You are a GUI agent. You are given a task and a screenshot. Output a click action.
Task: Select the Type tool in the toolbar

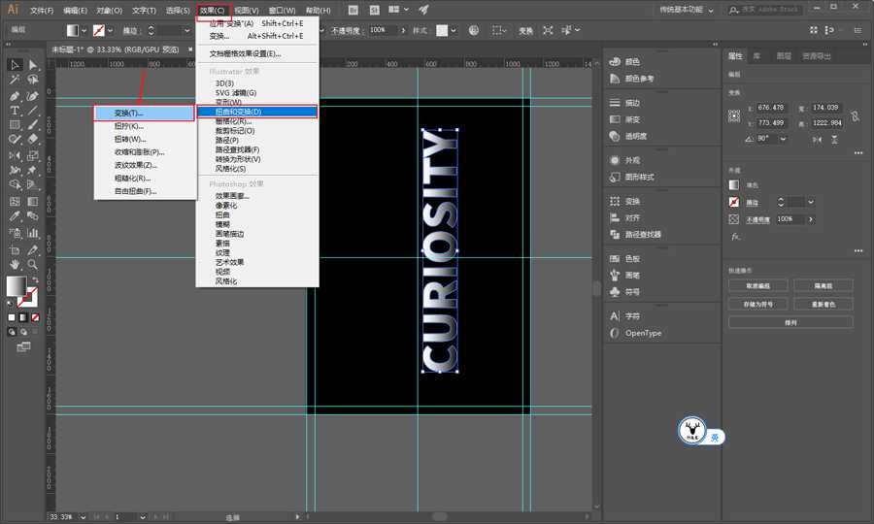click(16, 111)
